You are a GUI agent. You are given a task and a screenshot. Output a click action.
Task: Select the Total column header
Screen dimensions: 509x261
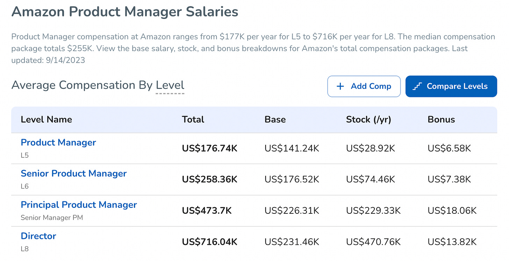[193, 119]
